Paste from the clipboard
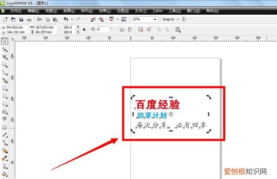 pos(55,19)
